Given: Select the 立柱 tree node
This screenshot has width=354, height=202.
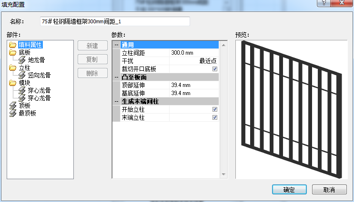Looking at the screenshot, I should pos(24,67).
